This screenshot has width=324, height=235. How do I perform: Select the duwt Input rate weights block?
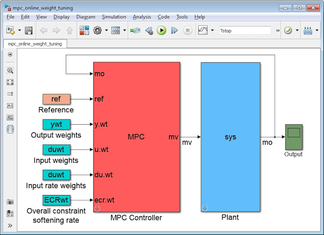click(56, 175)
